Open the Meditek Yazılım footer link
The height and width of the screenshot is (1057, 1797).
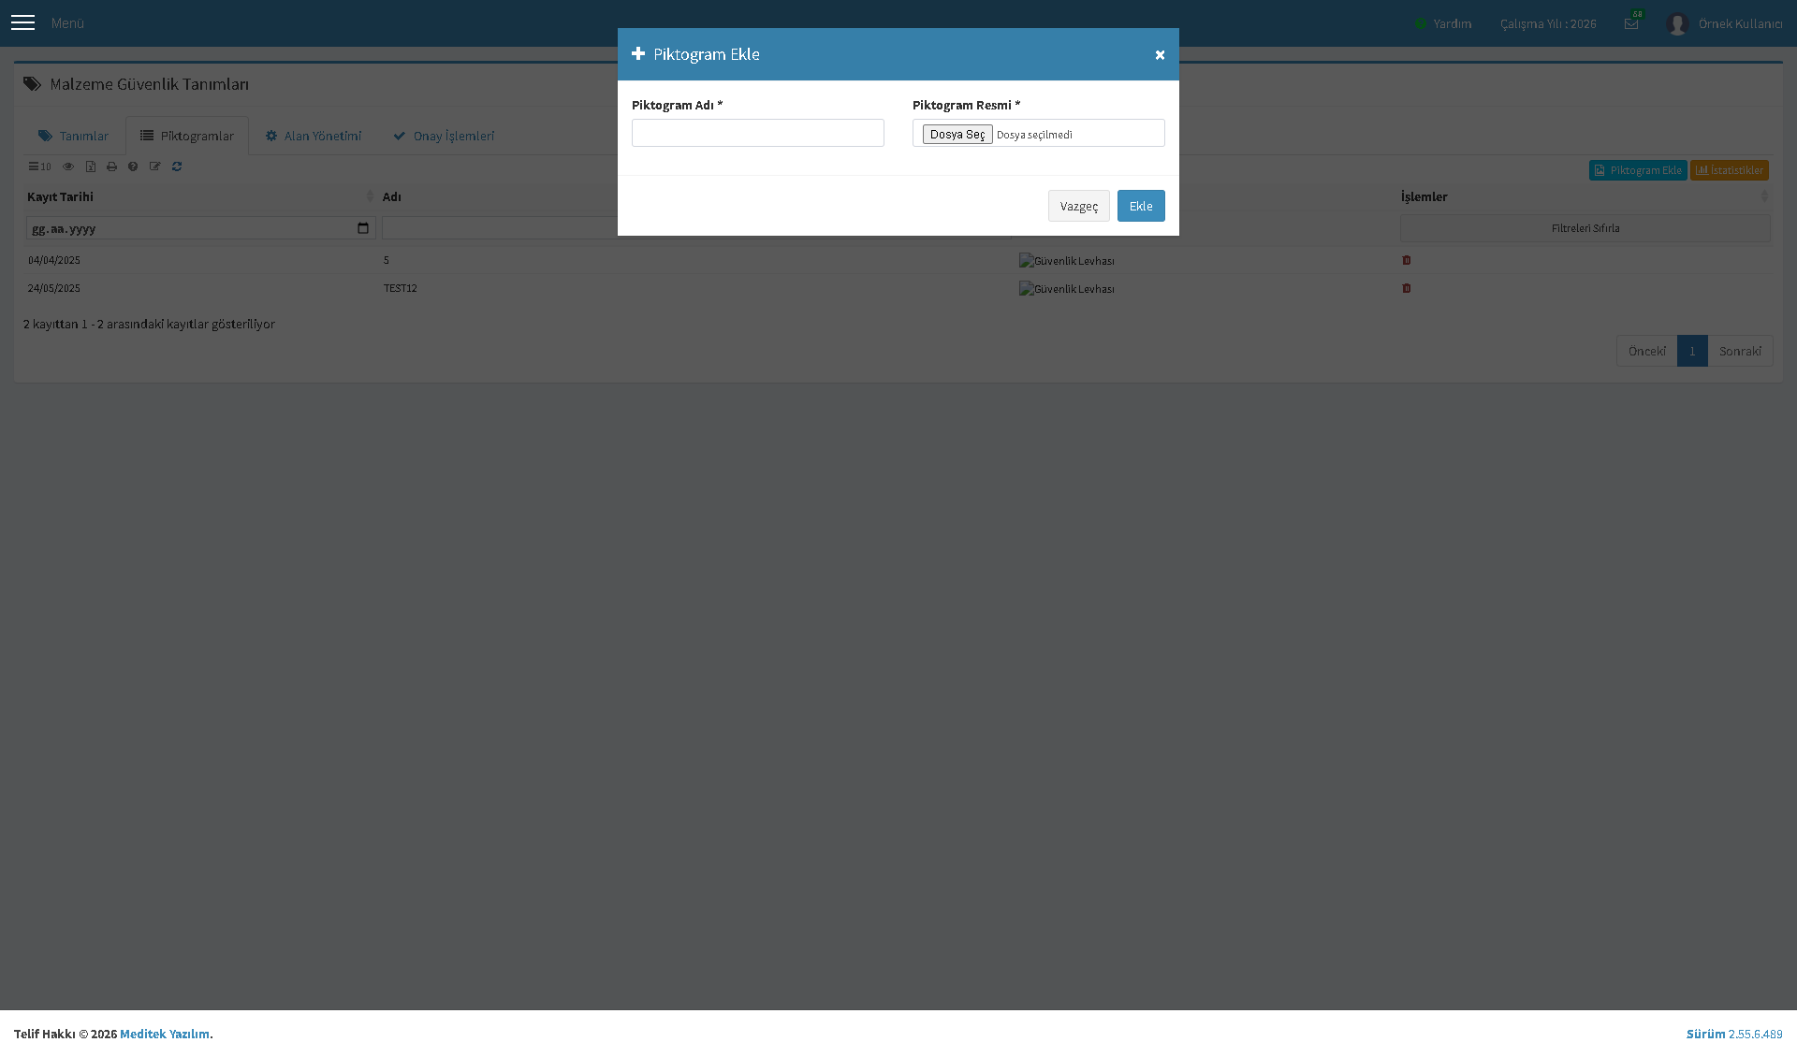tap(165, 1034)
